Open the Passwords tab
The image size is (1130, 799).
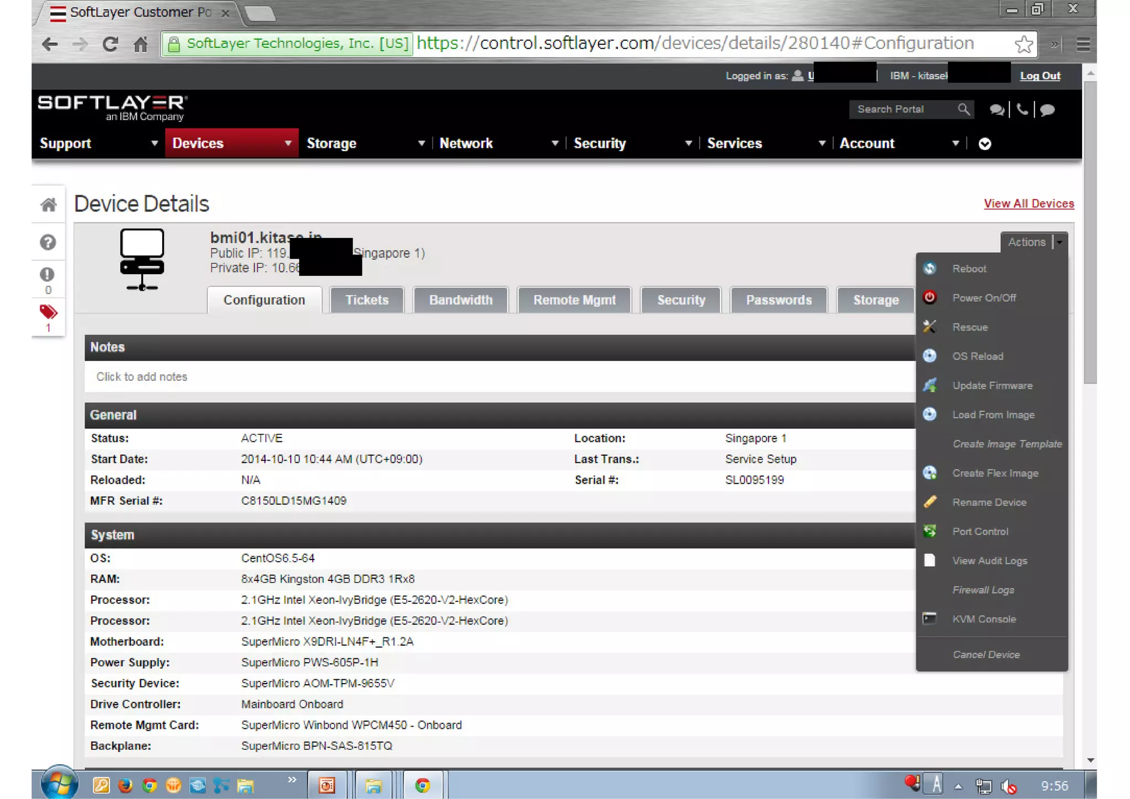point(779,300)
